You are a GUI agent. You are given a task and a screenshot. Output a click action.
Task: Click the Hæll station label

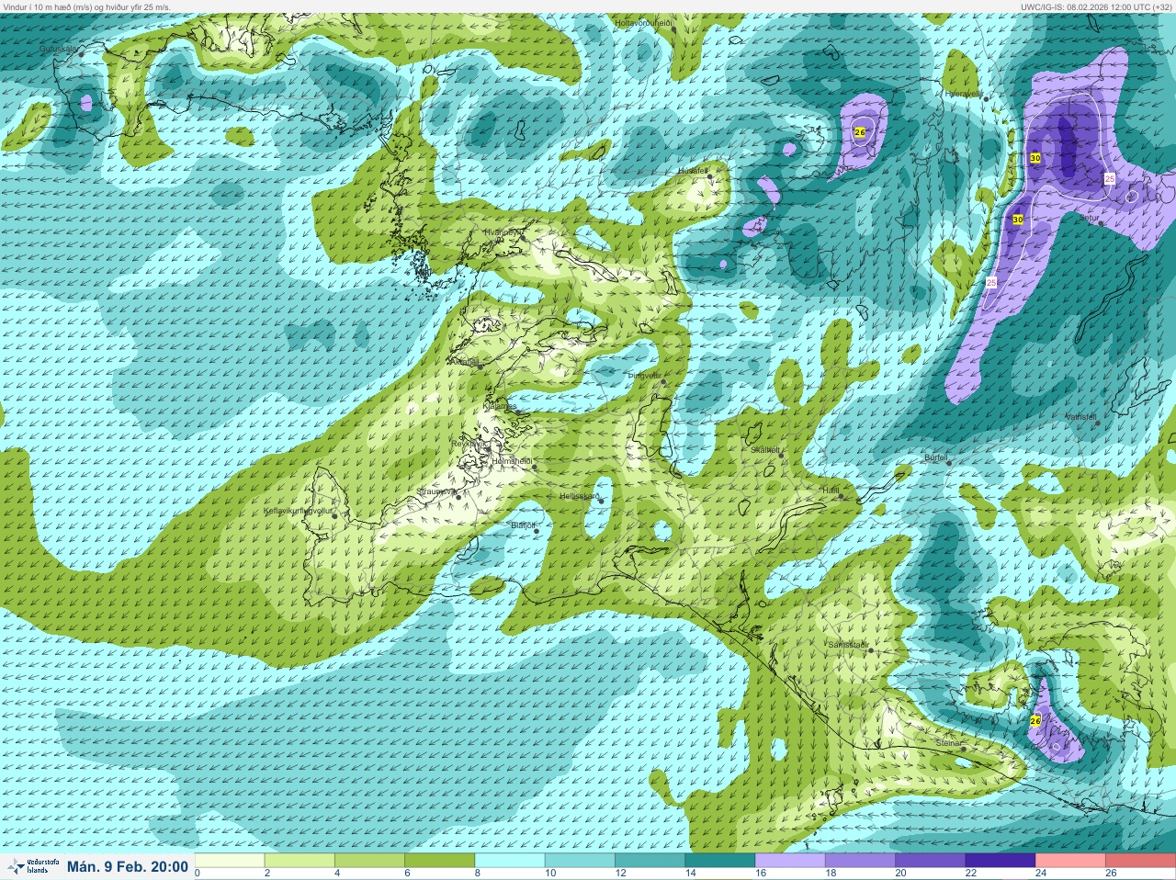830,491
